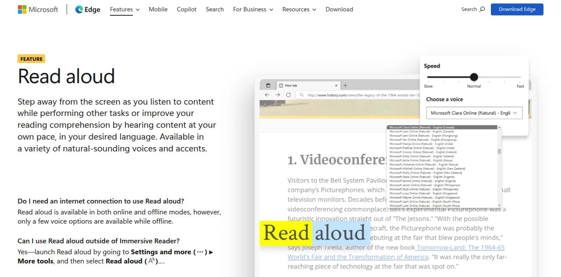Expand the Features menu

click(125, 9)
